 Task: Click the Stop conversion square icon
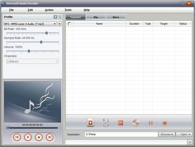(165, 123)
